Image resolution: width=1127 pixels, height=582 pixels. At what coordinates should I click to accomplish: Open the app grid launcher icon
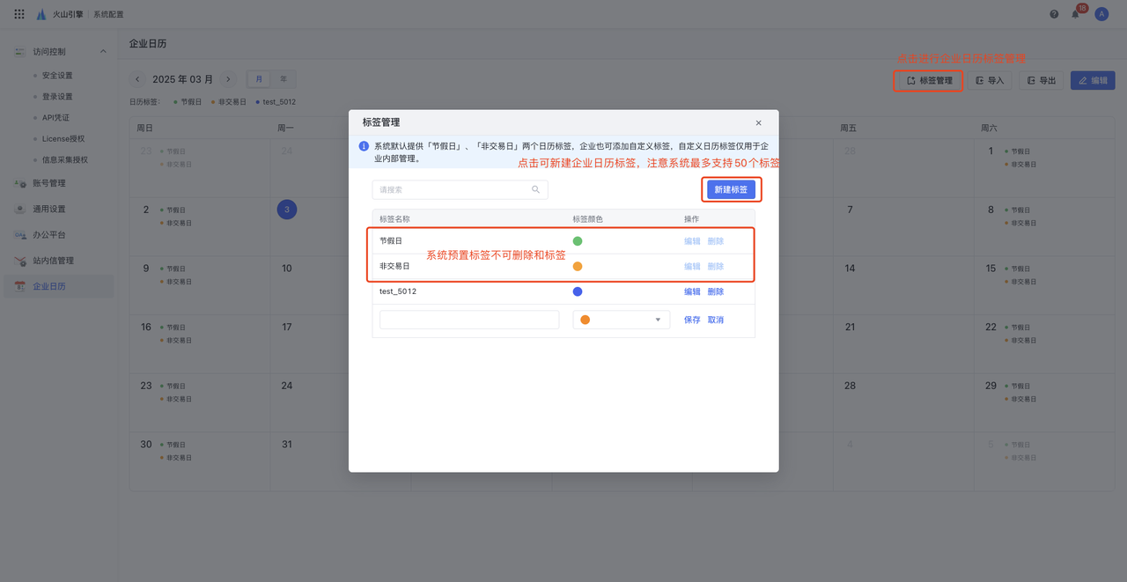tap(19, 14)
